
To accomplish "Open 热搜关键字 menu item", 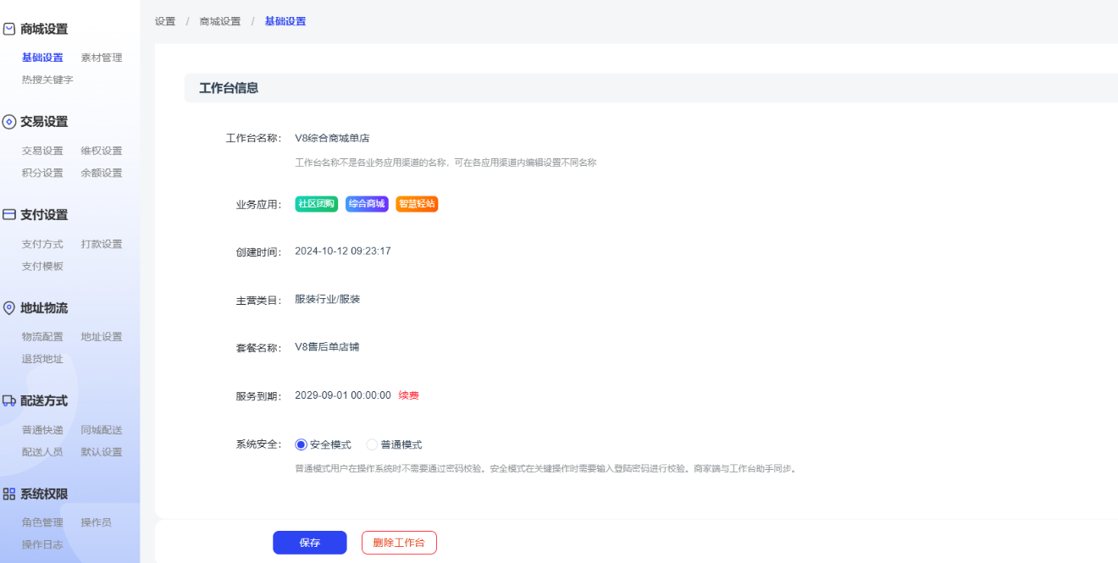I will 47,80.
